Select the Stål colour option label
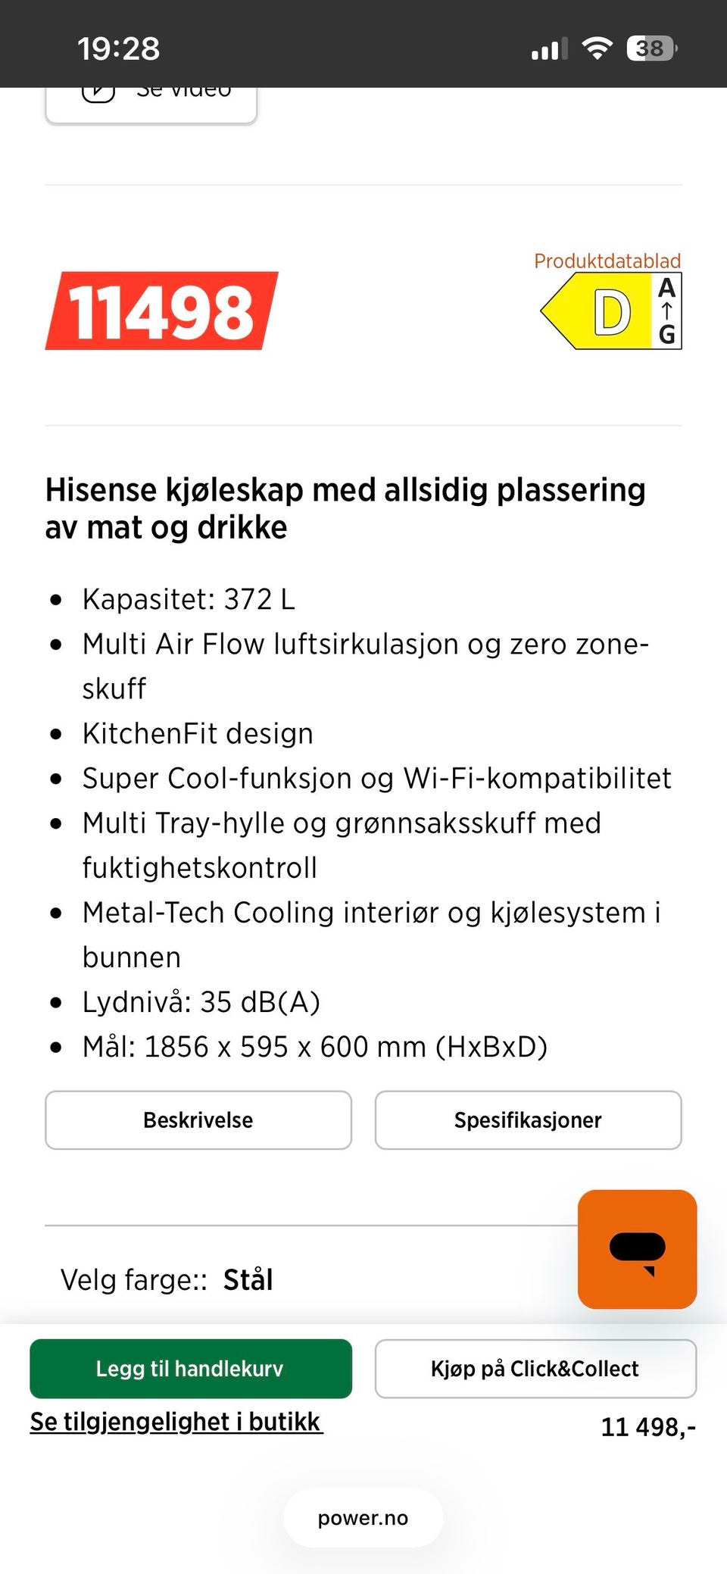 pyautogui.click(x=248, y=1280)
